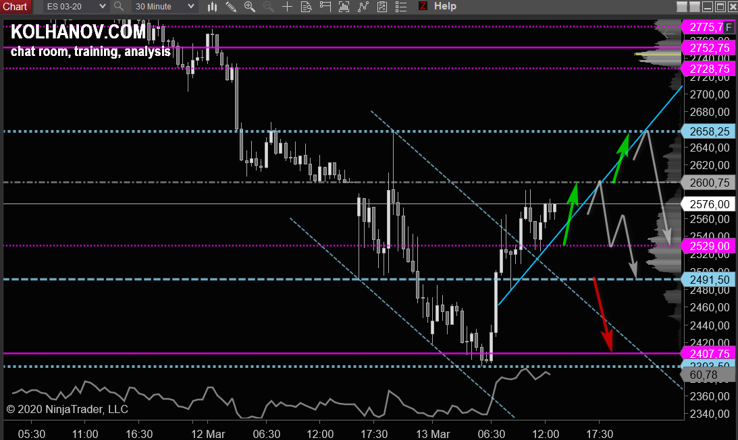Image resolution: width=738 pixels, height=440 pixels.
Task: Click the 2640,00 price axis label
Action: 709,148
